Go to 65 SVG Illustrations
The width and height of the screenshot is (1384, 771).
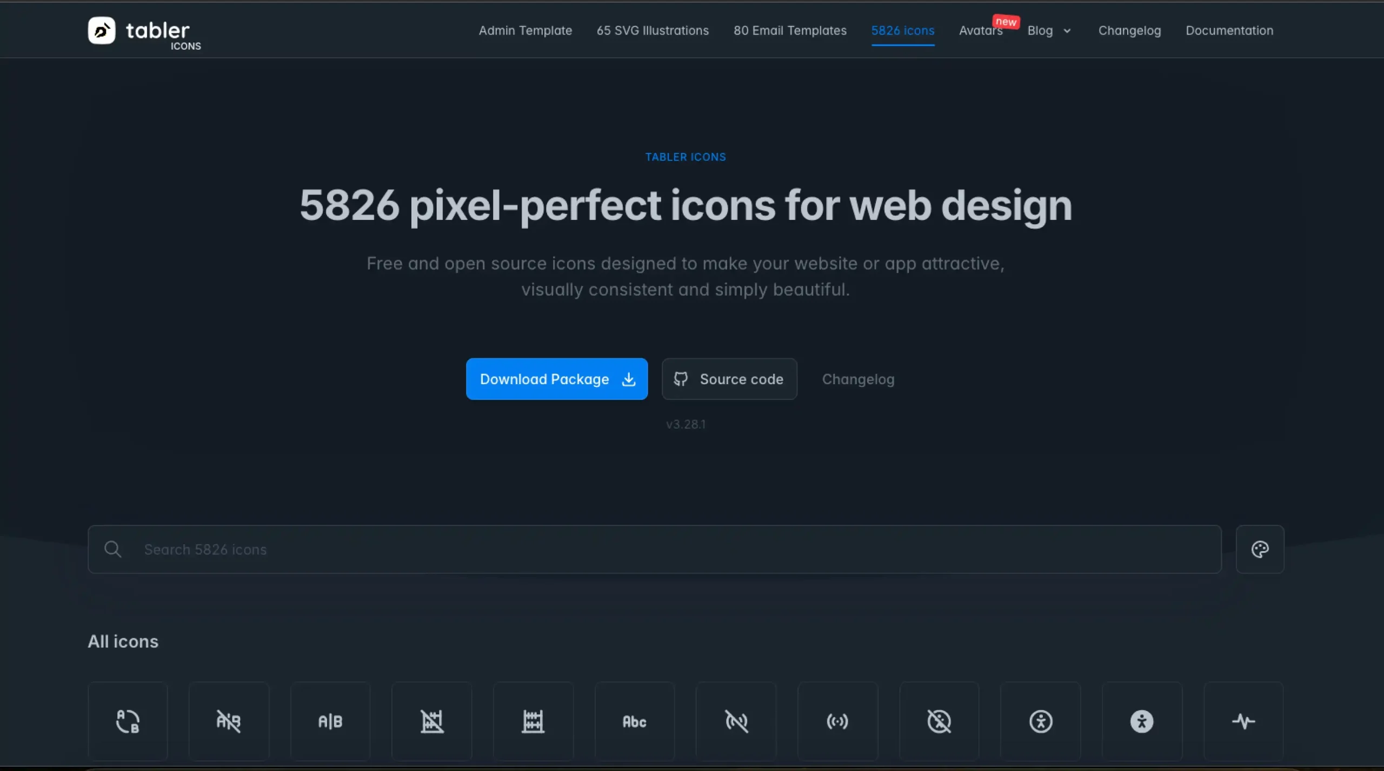tap(653, 31)
